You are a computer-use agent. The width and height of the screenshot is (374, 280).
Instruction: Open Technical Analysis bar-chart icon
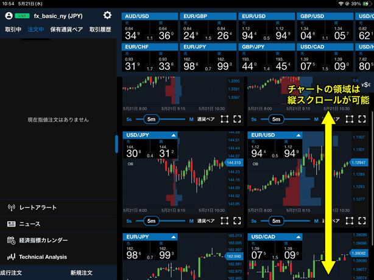[x=11, y=257]
